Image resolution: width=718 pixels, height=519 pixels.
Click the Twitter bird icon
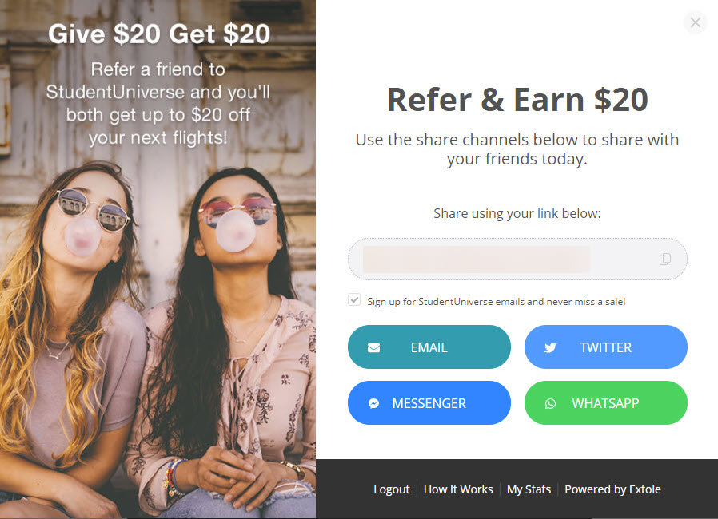(x=550, y=348)
